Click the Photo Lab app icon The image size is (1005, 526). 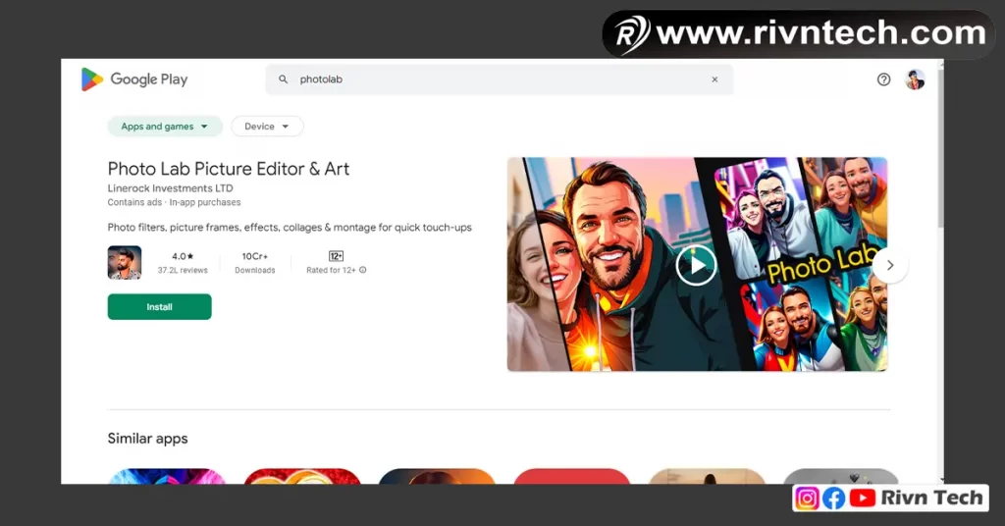(x=125, y=263)
